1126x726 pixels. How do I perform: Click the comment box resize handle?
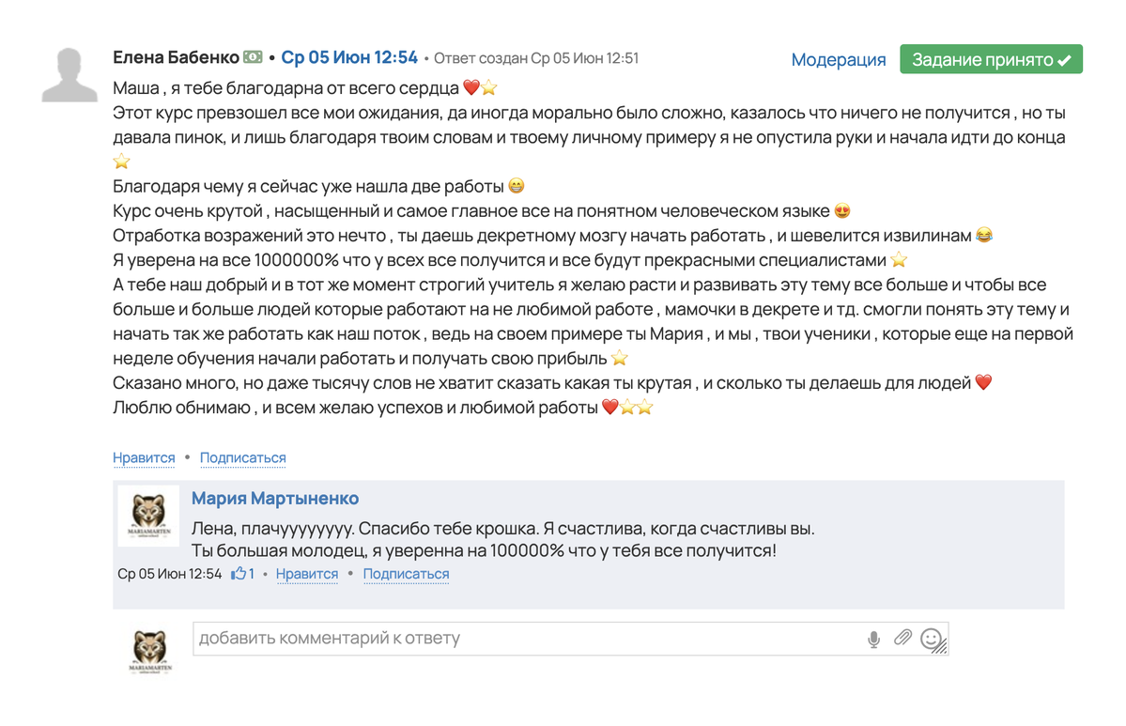942,648
